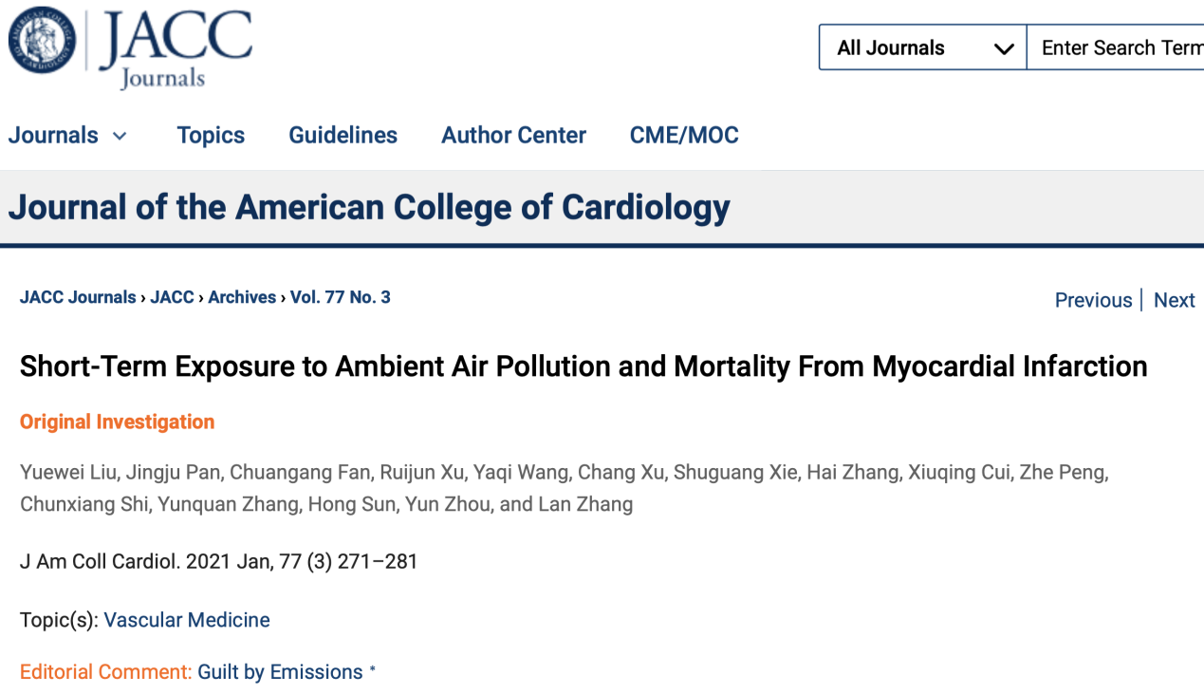This screenshot has width=1204, height=694.
Task: Click the All Journals dropdown arrow
Action: pyautogui.click(x=1004, y=49)
